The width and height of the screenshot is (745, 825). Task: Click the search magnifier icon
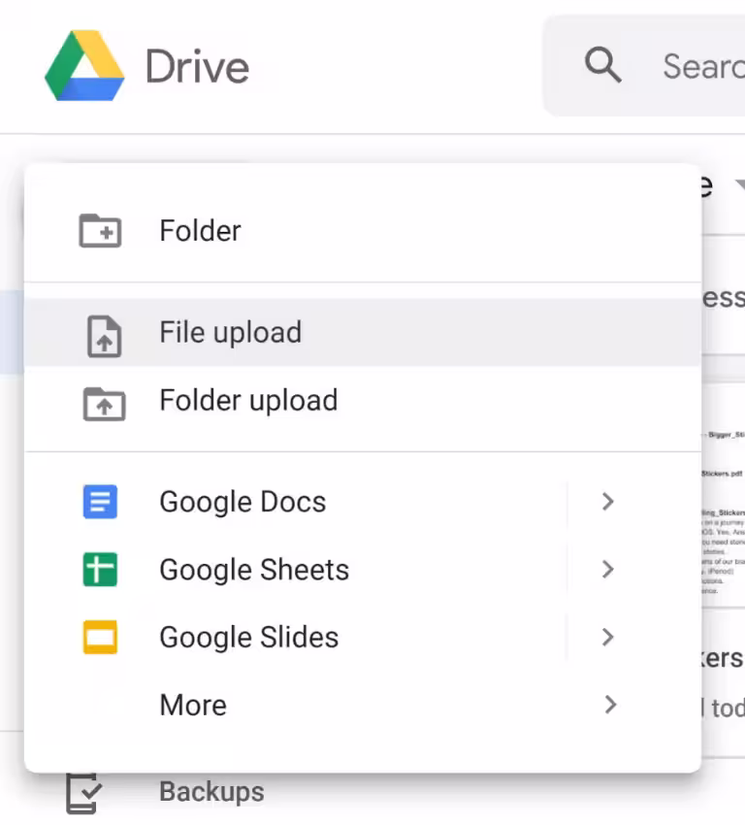(x=602, y=66)
